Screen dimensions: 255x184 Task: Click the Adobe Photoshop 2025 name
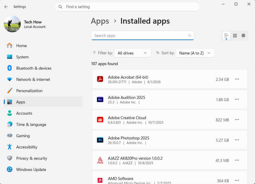pos(128,138)
